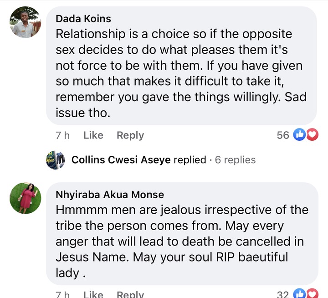328x298 pixels.
Task: Open Dada Koins' profile picture
Action: (x=26, y=22)
